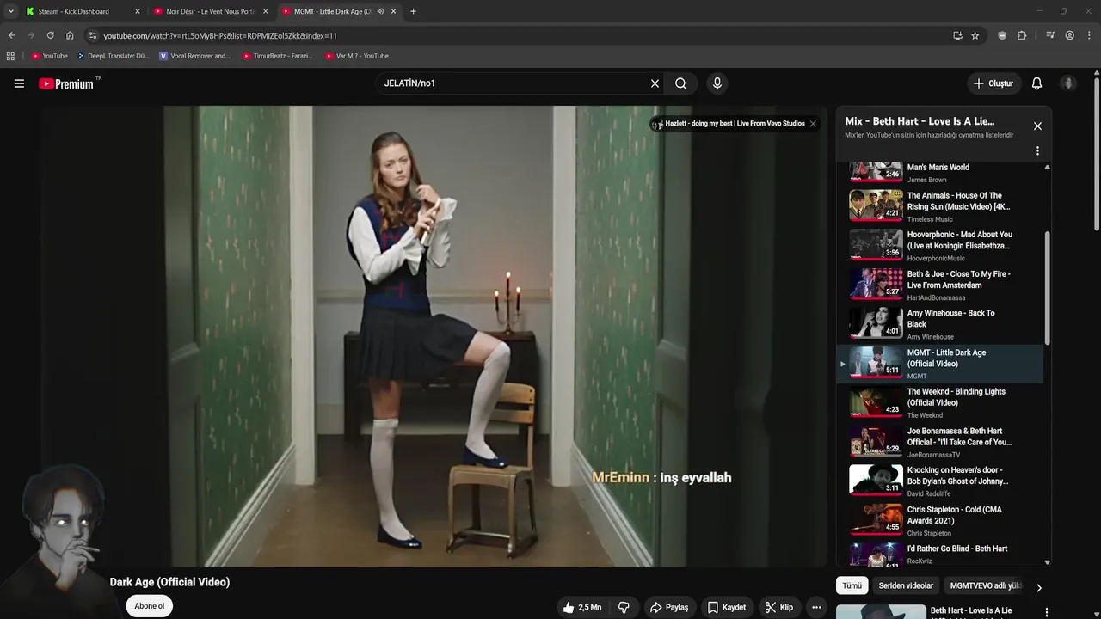Open YouTube bookmark
Screen dimensions: 1101x619
click(x=49, y=56)
